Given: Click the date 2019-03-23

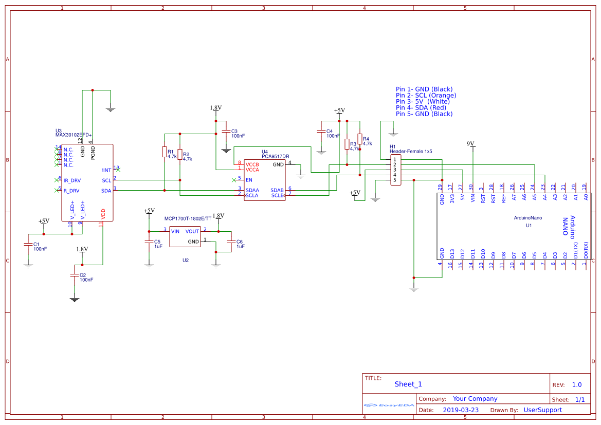Looking at the screenshot, I should [x=461, y=410].
